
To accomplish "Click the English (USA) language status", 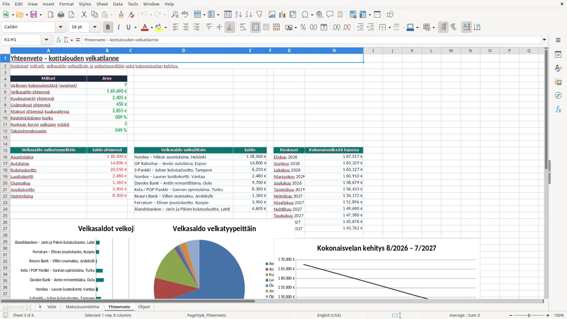I will coord(329,315).
